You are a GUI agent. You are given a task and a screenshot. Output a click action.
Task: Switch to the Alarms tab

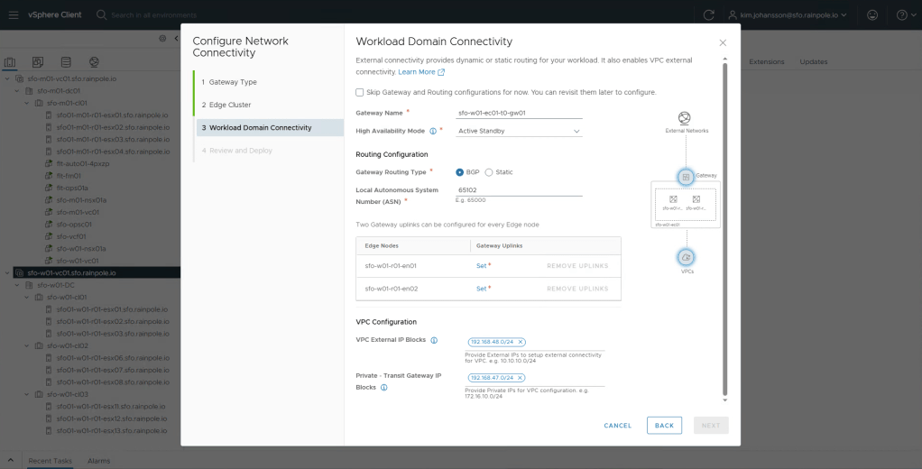(98, 461)
